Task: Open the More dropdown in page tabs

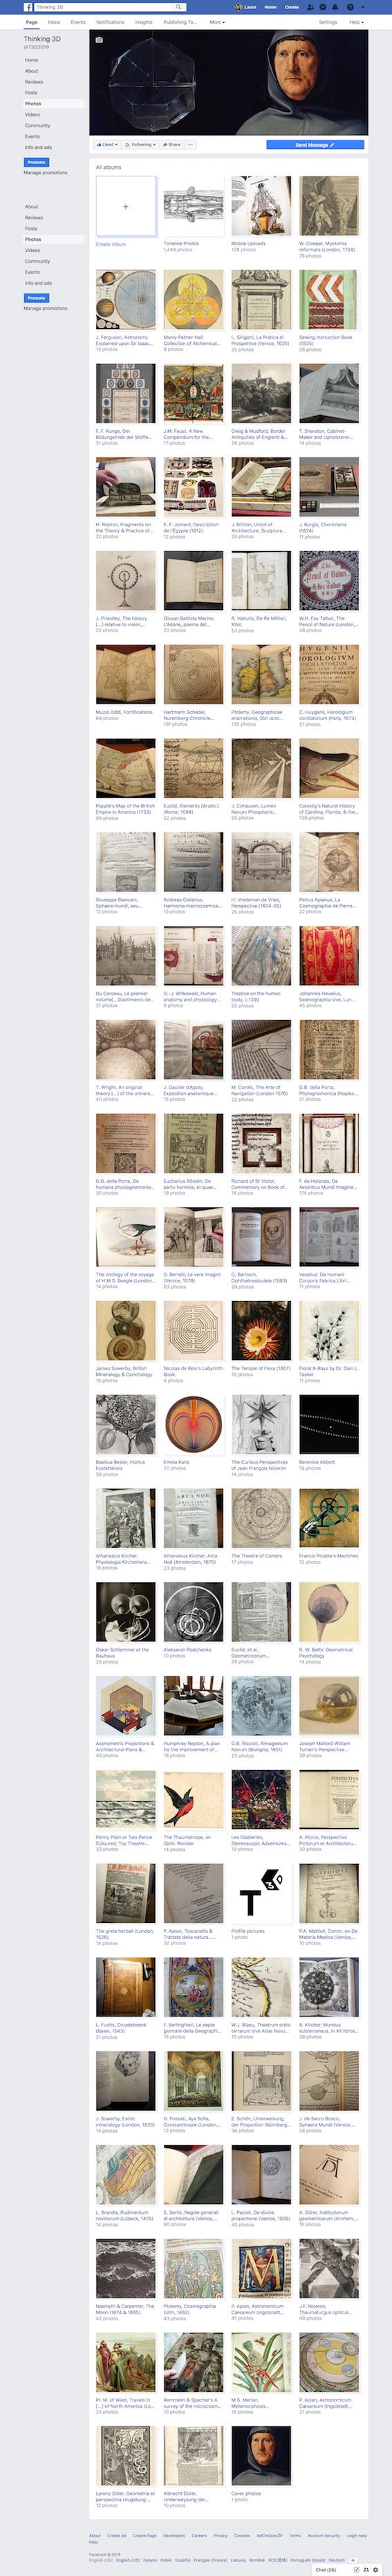Action: [216, 22]
